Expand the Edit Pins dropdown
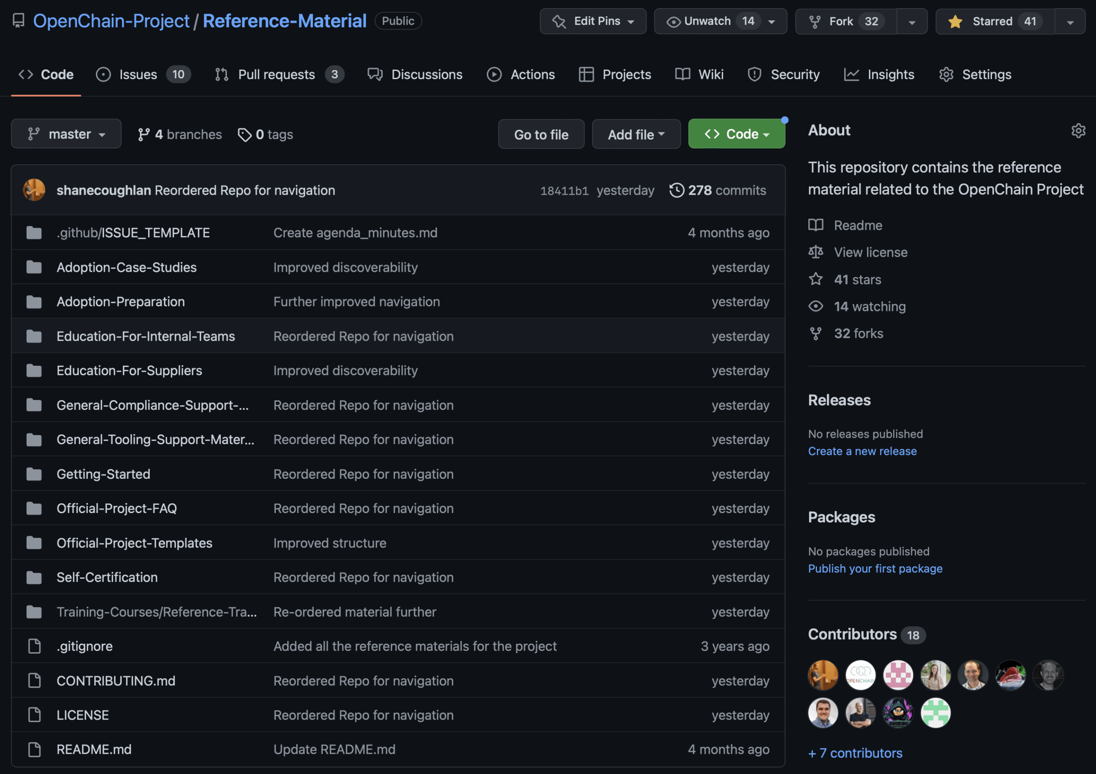1096x774 pixels. tap(593, 21)
